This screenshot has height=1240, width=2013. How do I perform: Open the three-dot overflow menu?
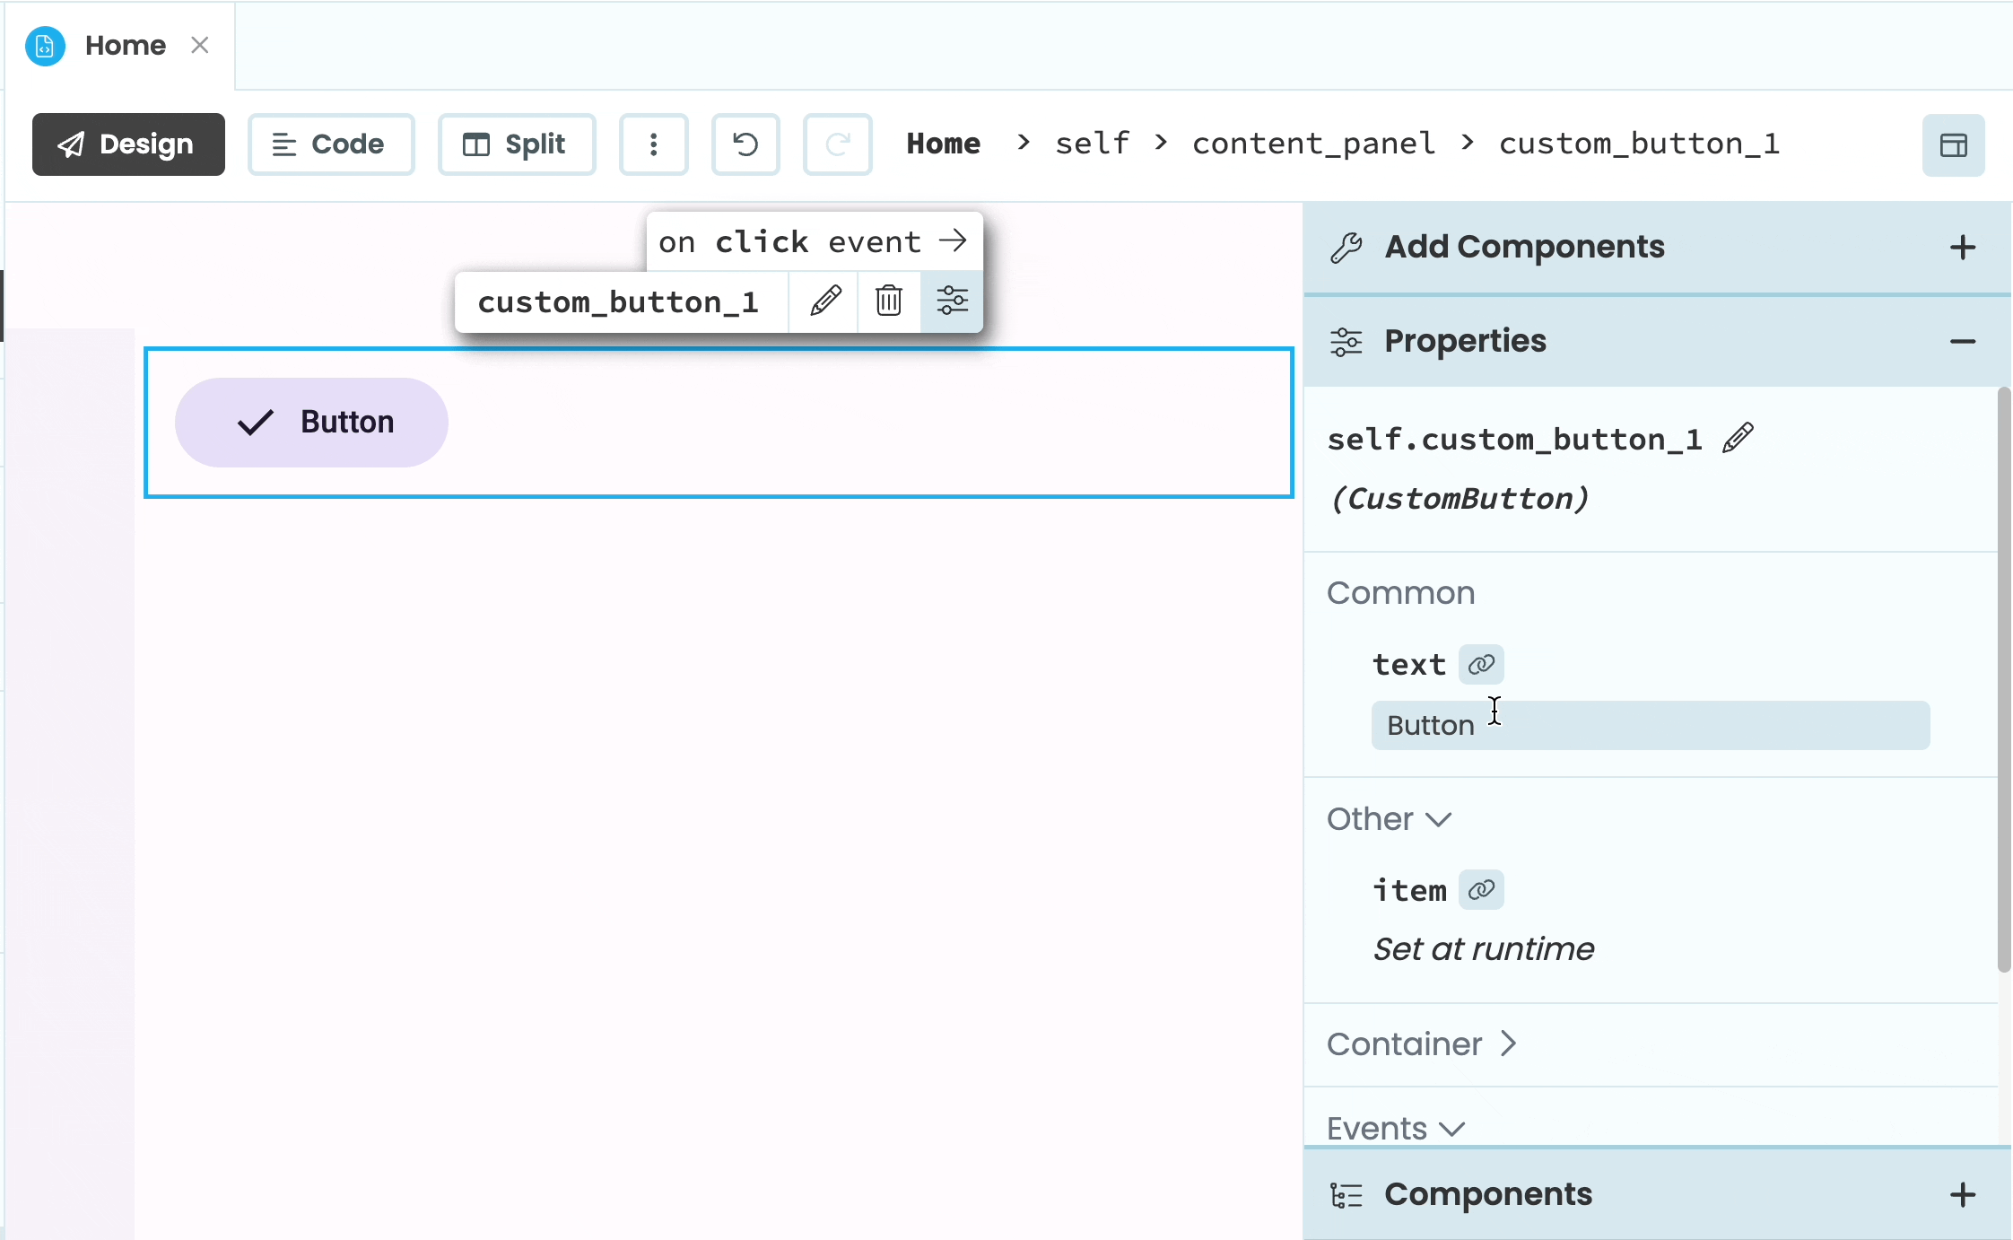[653, 144]
